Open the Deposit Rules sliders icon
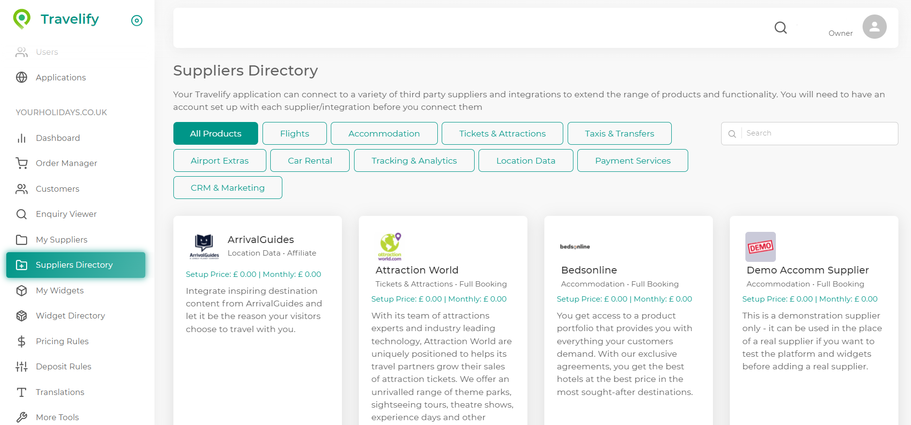Screen dimensions: 911x425 click(21, 366)
